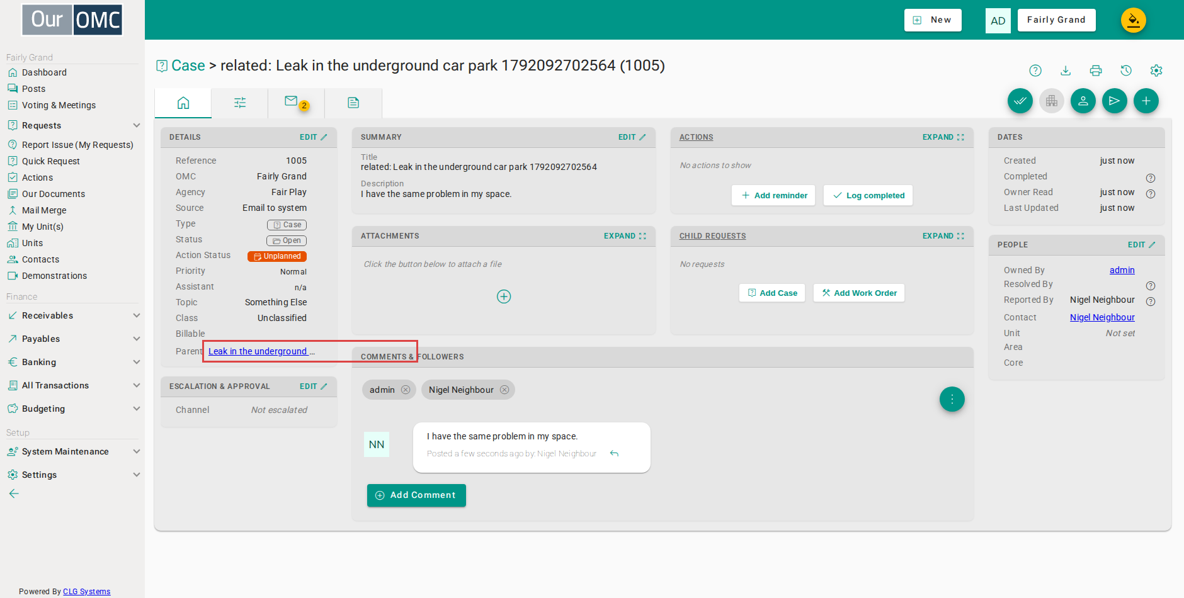
Task: Click the print icon near case title
Action: [1096, 71]
